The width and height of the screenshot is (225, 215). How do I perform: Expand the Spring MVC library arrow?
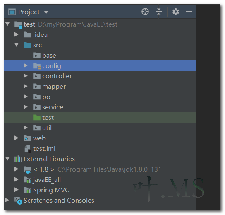pyautogui.click(x=17, y=190)
